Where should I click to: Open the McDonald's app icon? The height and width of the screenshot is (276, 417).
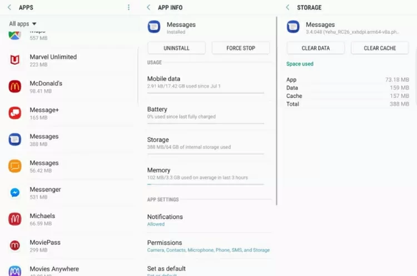coord(15,86)
